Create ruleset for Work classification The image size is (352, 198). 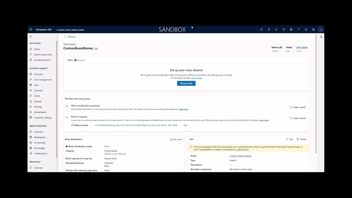298,107
